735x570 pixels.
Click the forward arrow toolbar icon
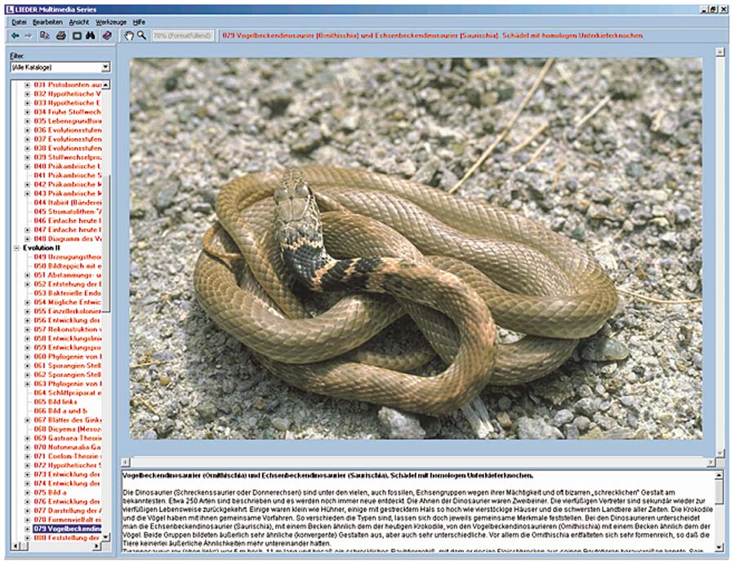(29, 36)
